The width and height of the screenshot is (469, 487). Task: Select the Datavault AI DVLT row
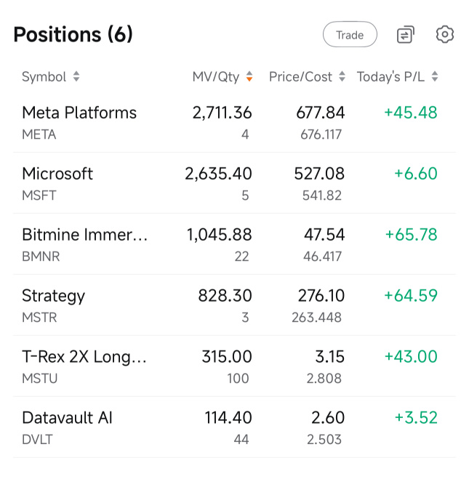coord(67,419)
